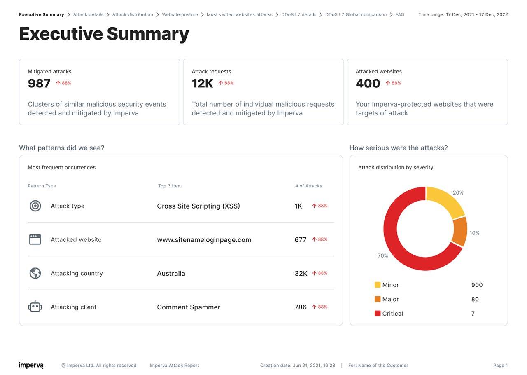Navigate to Website posture breadcrumb
527x375 pixels.
pyautogui.click(x=180, y=14)
